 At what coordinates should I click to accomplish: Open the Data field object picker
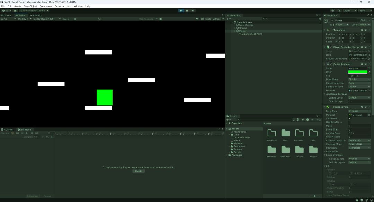(369, 55)
